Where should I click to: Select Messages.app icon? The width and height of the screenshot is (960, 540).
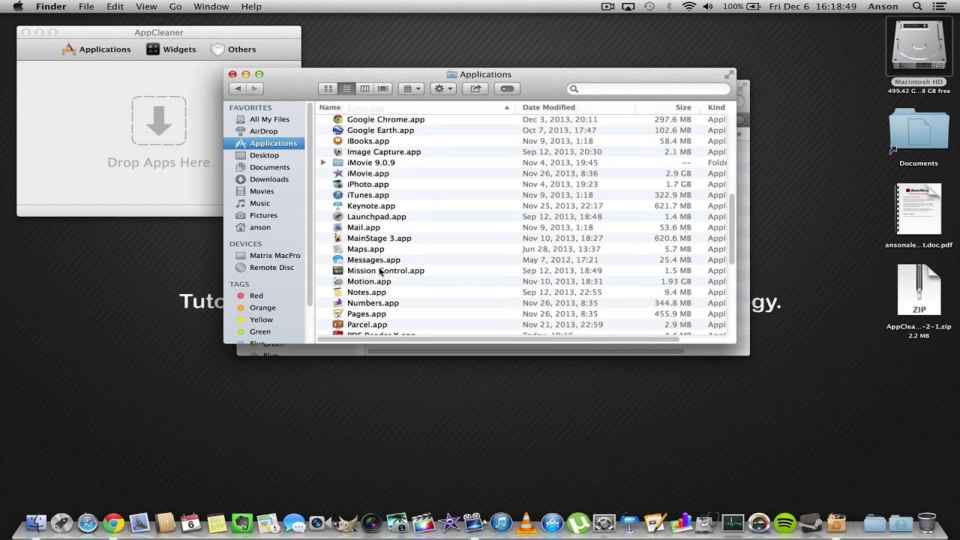click(337, 259)
